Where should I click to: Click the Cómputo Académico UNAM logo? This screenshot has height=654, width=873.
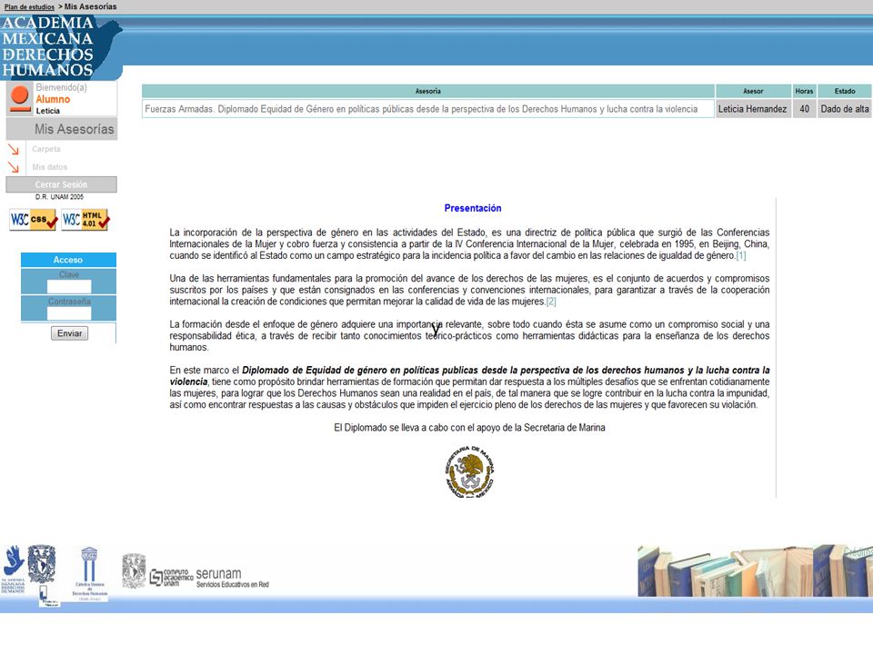click(171, 578)
